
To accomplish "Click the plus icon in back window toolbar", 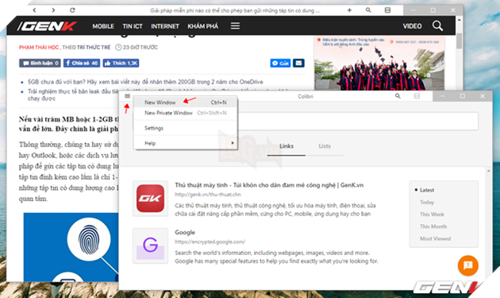I will click(349, 10).
